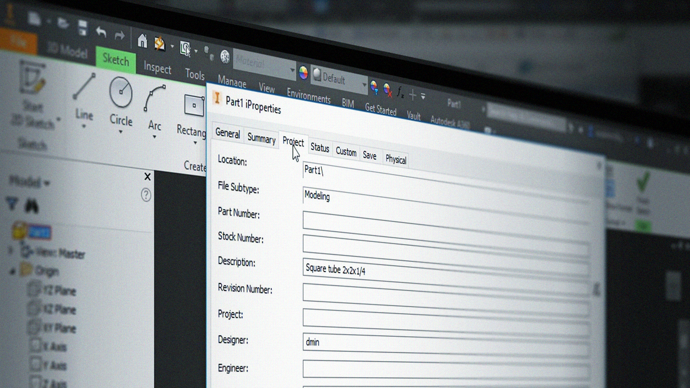The height and width of the screenshot is (388, 690).
Task: Open the General tab in iProperties
Action: coord(227,134)
